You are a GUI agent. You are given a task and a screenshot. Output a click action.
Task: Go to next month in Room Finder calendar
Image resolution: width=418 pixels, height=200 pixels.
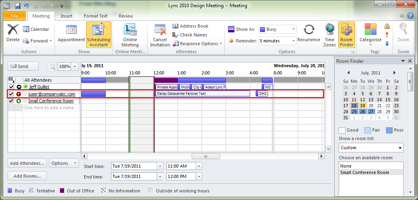[394, 73]
